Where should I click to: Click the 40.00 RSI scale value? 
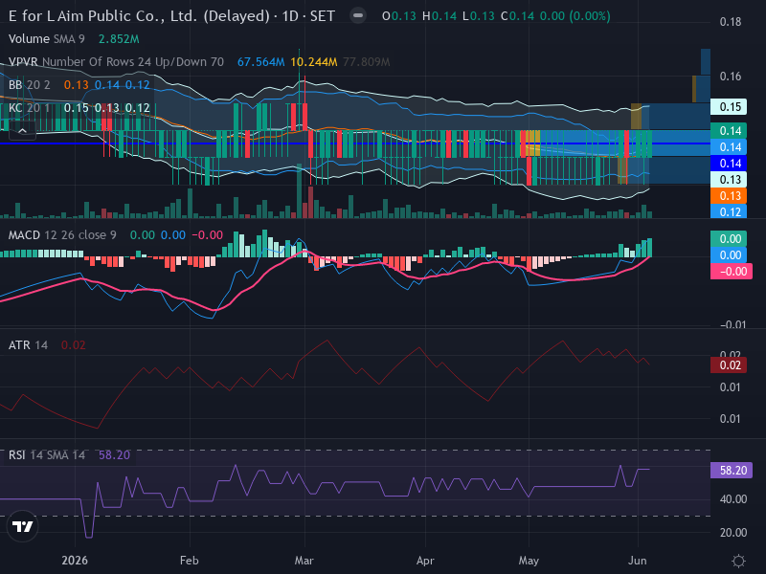(x=733, y=499)
